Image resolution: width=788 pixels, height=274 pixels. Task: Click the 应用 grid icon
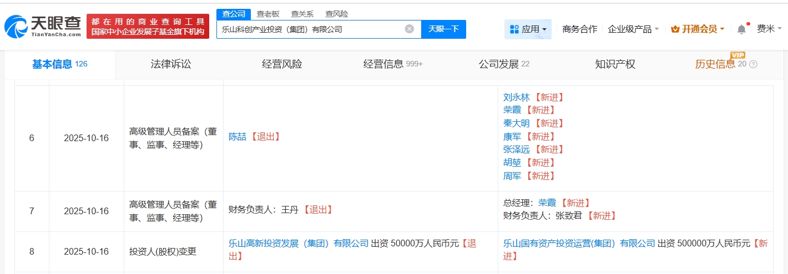pos(514,29)
